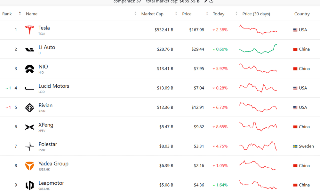Click Lucid Motors' rank up indicator
This screenshot has height=192, width=320.
click(8, 88)
